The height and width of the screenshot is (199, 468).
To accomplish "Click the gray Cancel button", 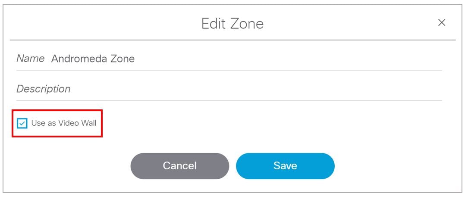I will [179, 166].
